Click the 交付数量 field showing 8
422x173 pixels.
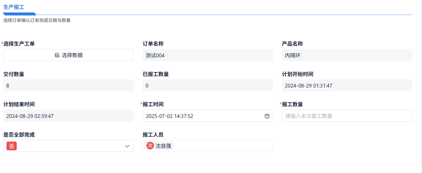pyautogui.click(x=68, y=85)
